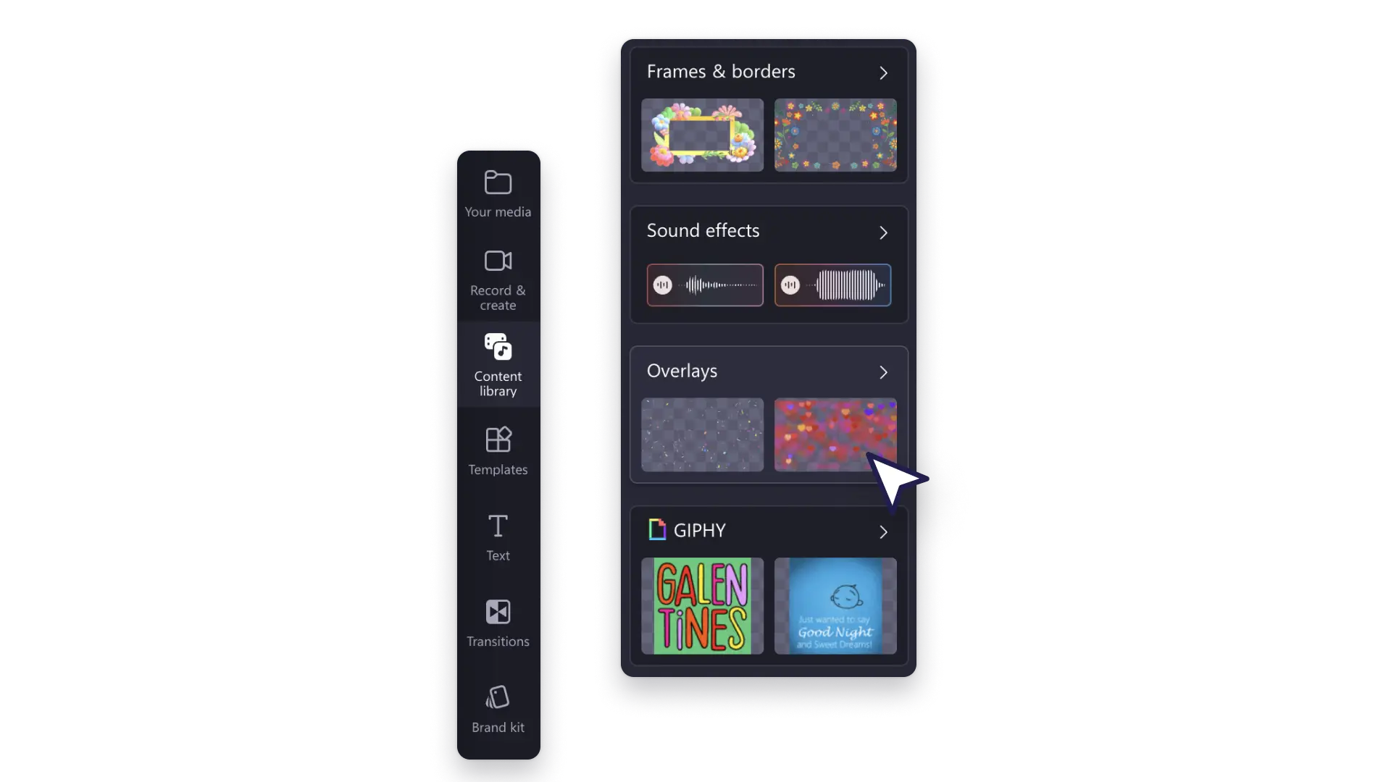Screen dimensions: 1391x782
Task: Open full GIPHY library
Action: (882, 531)
